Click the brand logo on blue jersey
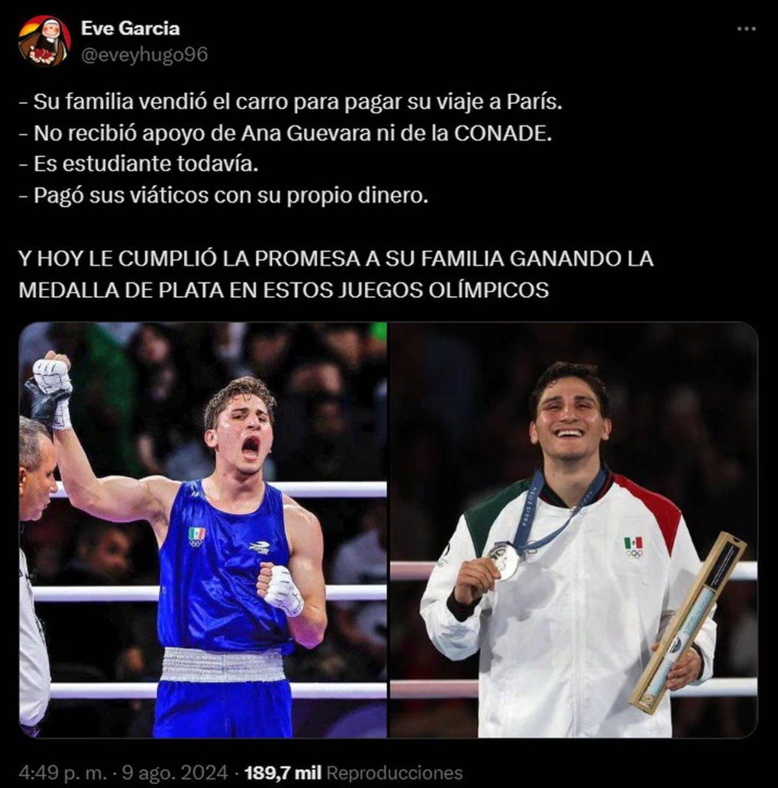Screen dimensions: 778x788 click(x=259, y=547)
